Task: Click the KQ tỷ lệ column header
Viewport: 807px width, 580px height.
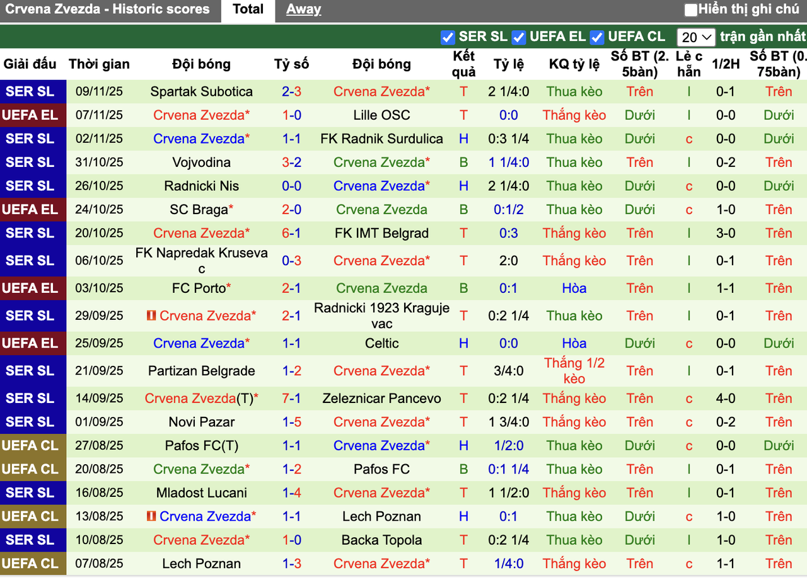Action: 574,64
